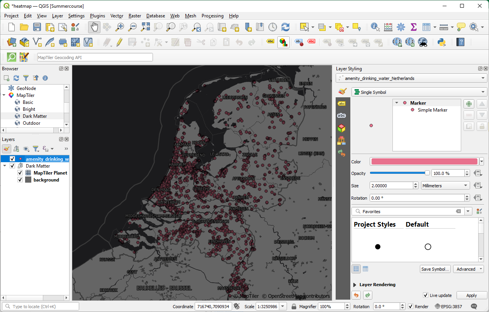Screen dimensions: 489x312
Task: Select the Pan Map tool
Action: [x=94, y=27]
